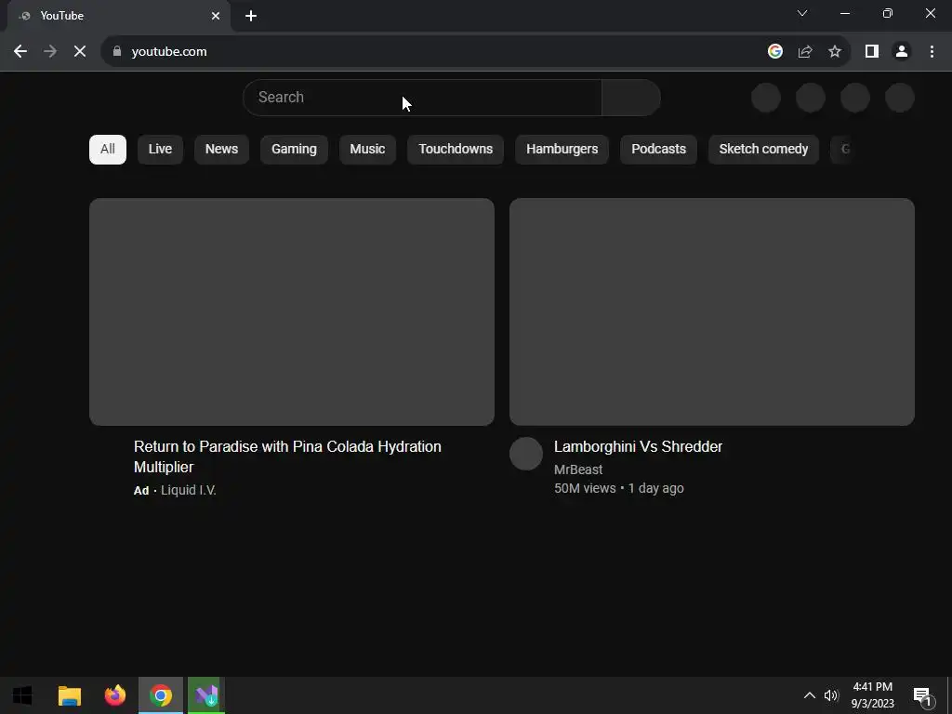Open a new tab with the plus button

click(251, 16)
